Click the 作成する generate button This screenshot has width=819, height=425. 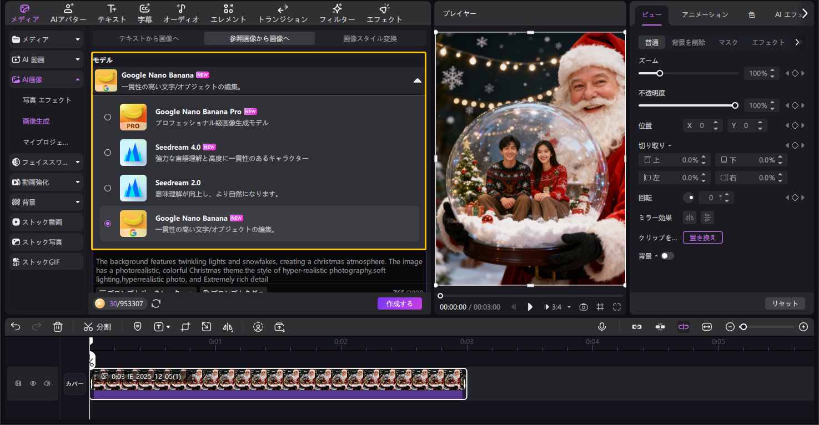(x=399, y=303)
